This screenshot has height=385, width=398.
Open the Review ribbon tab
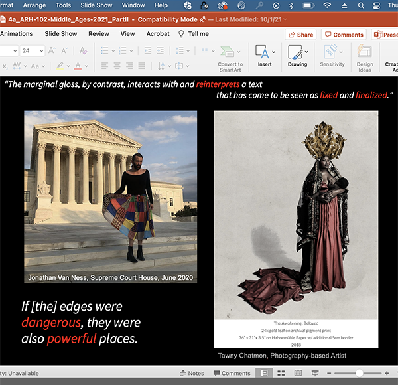99,34
